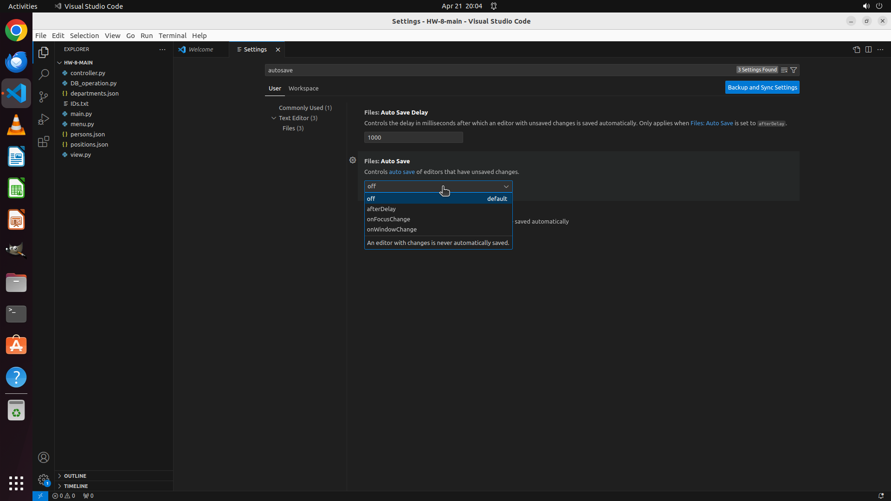Open the Manage gear in activity bar

coord(44,480)
